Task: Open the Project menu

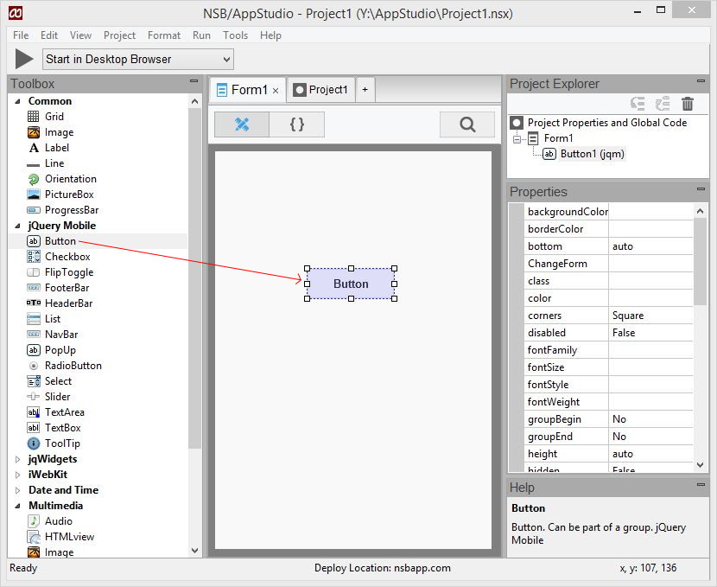Action: point(119,35)
